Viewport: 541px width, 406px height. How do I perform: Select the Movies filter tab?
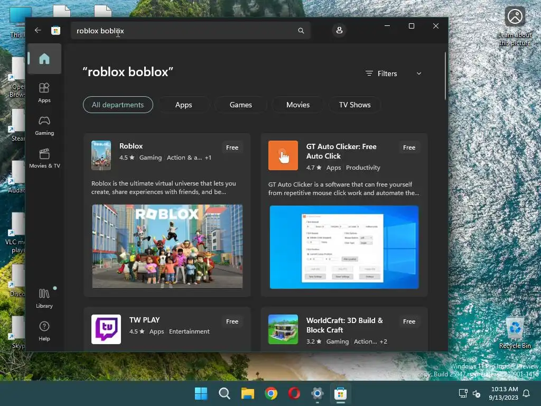coord(298,105)
